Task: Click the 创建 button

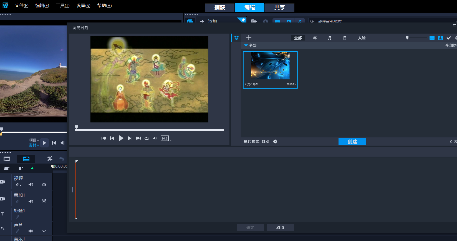Action: coord(352,142)
